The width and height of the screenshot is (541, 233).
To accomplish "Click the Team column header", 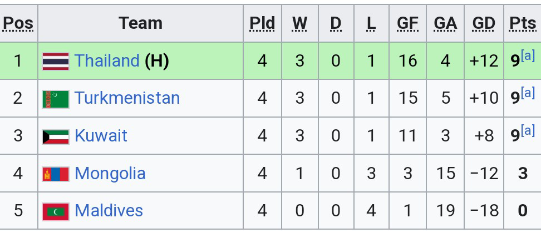I will click(140, 23).
